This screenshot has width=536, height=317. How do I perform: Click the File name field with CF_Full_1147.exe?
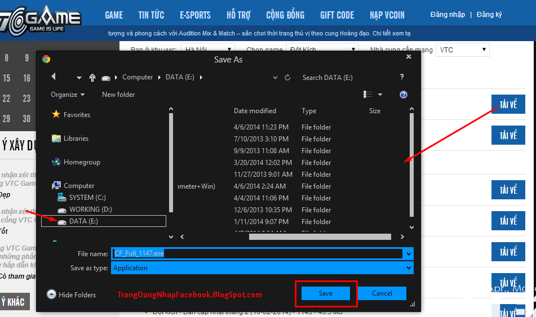click(x=258, y=253)
